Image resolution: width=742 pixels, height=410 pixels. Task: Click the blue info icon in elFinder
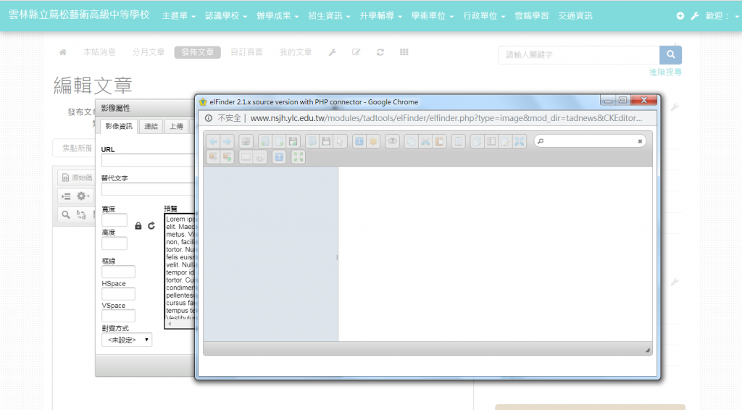coord(359,141)
